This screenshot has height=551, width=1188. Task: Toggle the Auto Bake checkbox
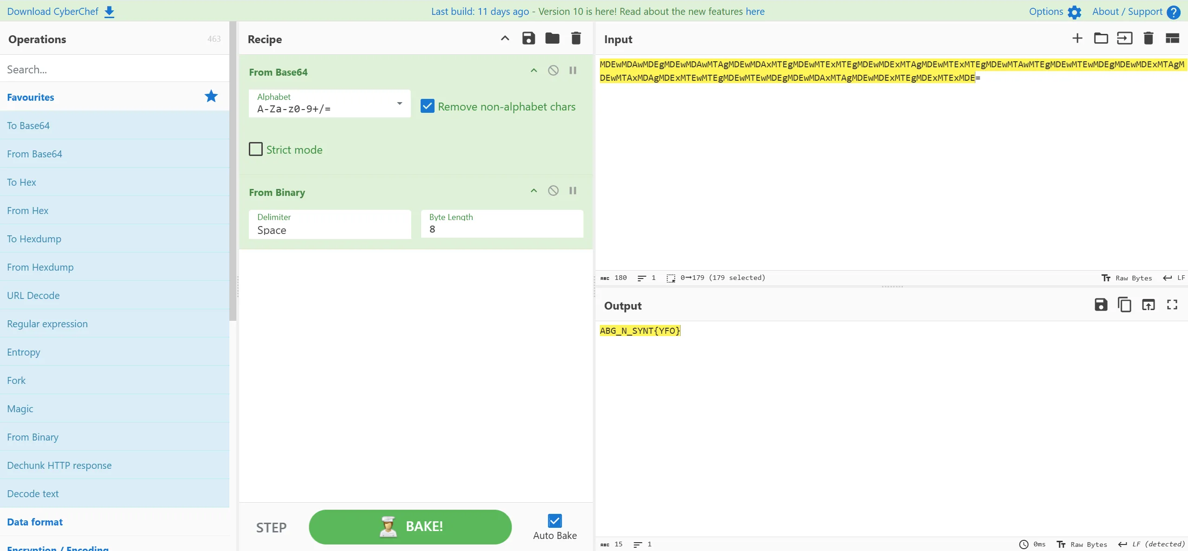click(x=554, y=521)
